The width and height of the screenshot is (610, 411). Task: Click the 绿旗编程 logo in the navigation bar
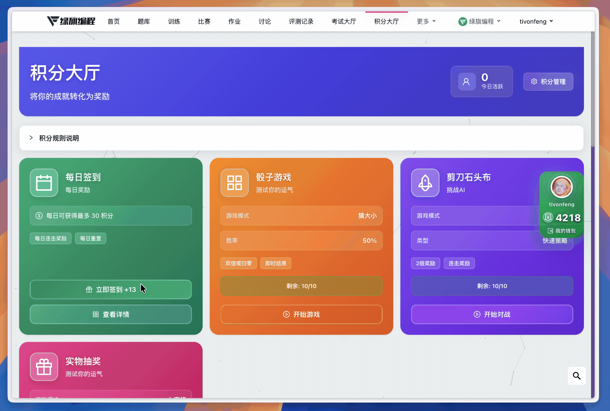[71, 21]
